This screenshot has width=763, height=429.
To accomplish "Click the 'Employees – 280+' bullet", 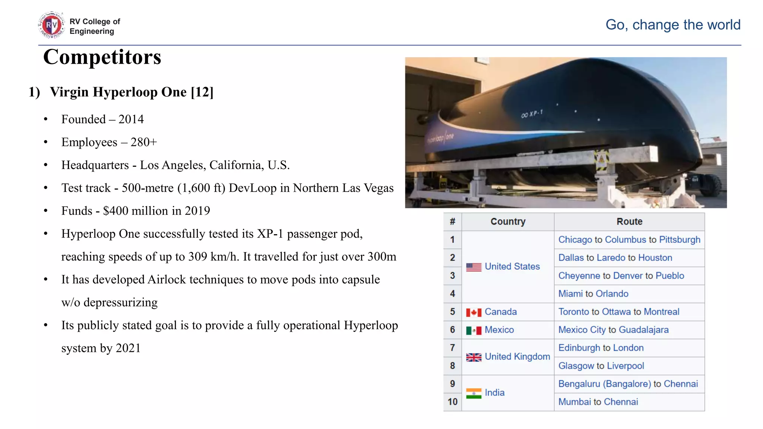I will 109,142.
